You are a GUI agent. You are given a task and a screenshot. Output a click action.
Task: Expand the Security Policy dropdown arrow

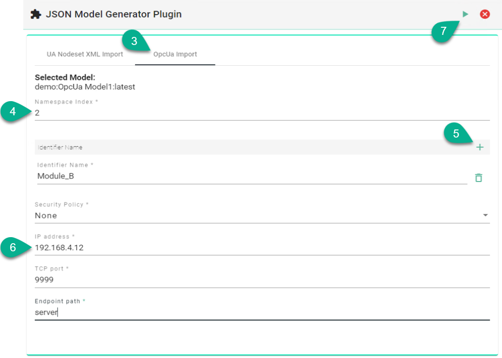tap(485, 215)
